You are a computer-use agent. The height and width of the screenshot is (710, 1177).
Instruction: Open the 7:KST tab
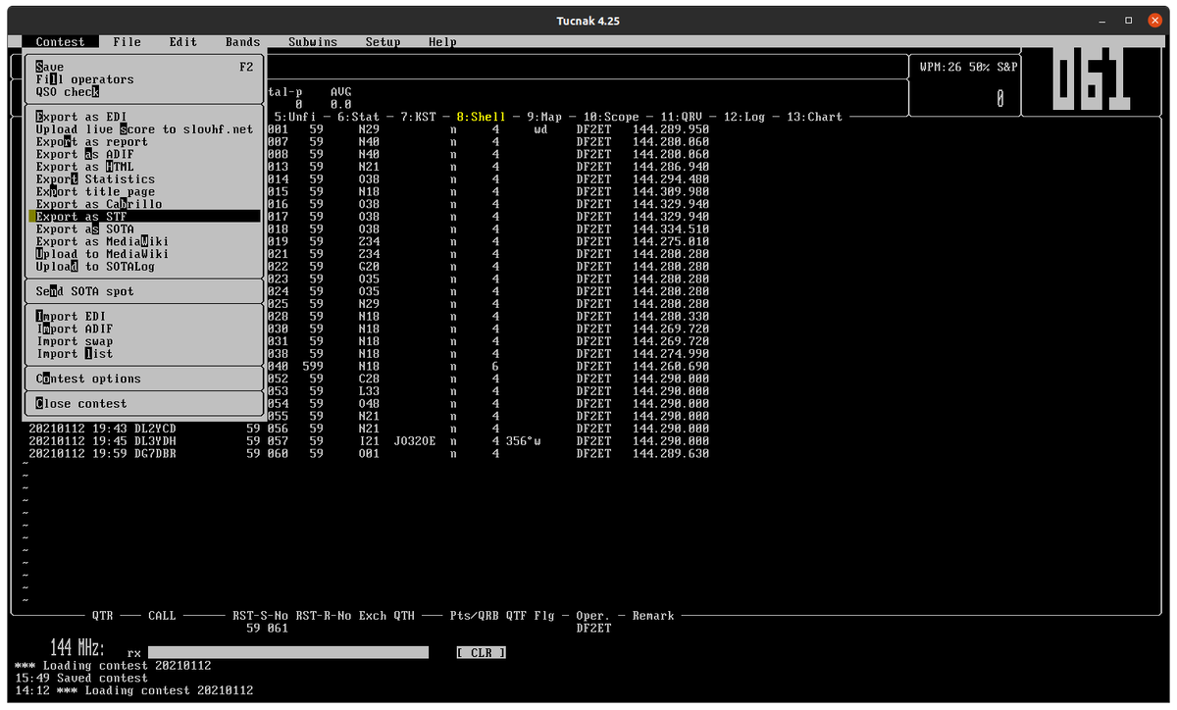(x=418, y=117)
